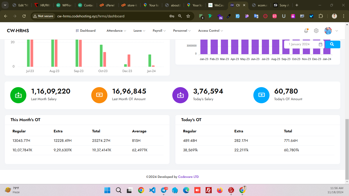Click the calendar icon in date field

pos(320,44)
